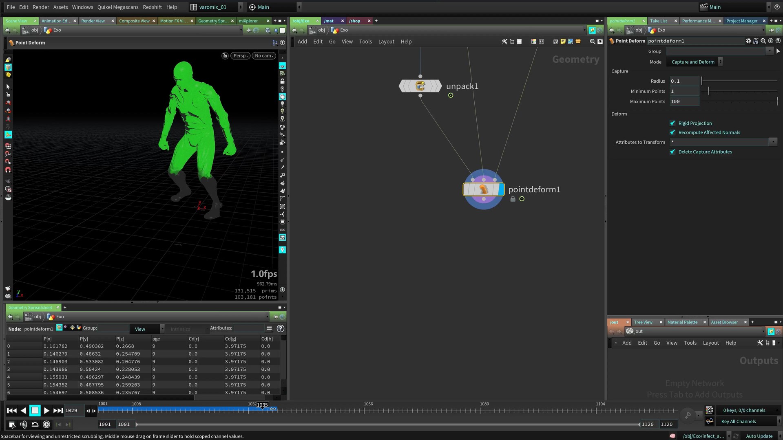Screen dimensions: 783x440
Task: Uncheck Delete Capture Attributes
Action: 672,152
